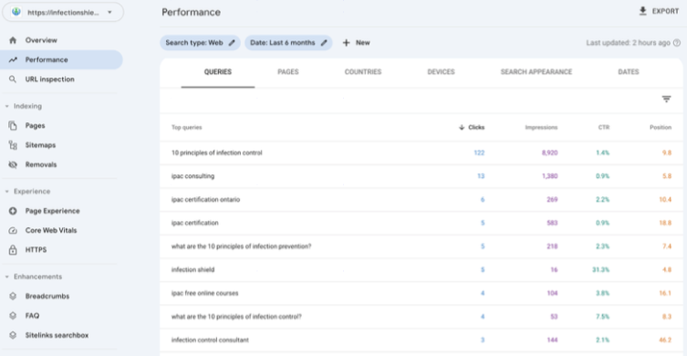Open Core Web Vitals label

click(x=51, y=231)
